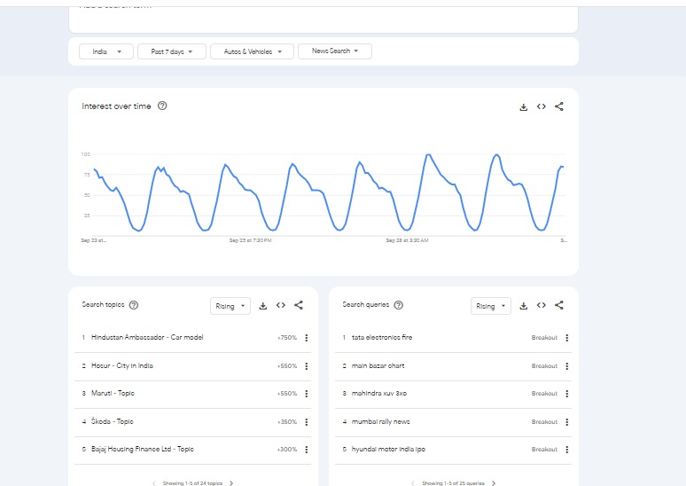Open Bajaj Housing Finance Ltd topic
Image resolution: width=686 pixels, height=486 pixels.
(142, 450)
